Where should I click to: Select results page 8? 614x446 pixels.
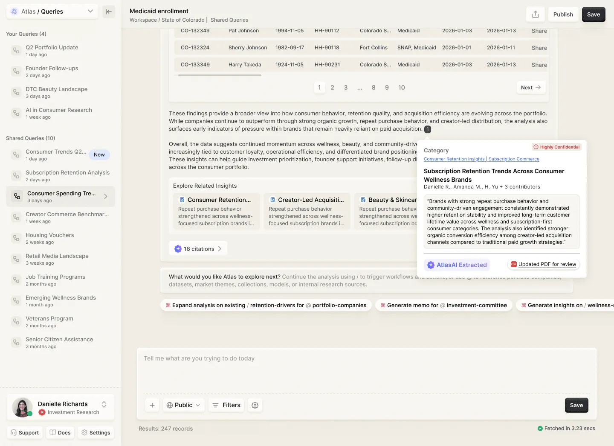(x=374, y=87)
